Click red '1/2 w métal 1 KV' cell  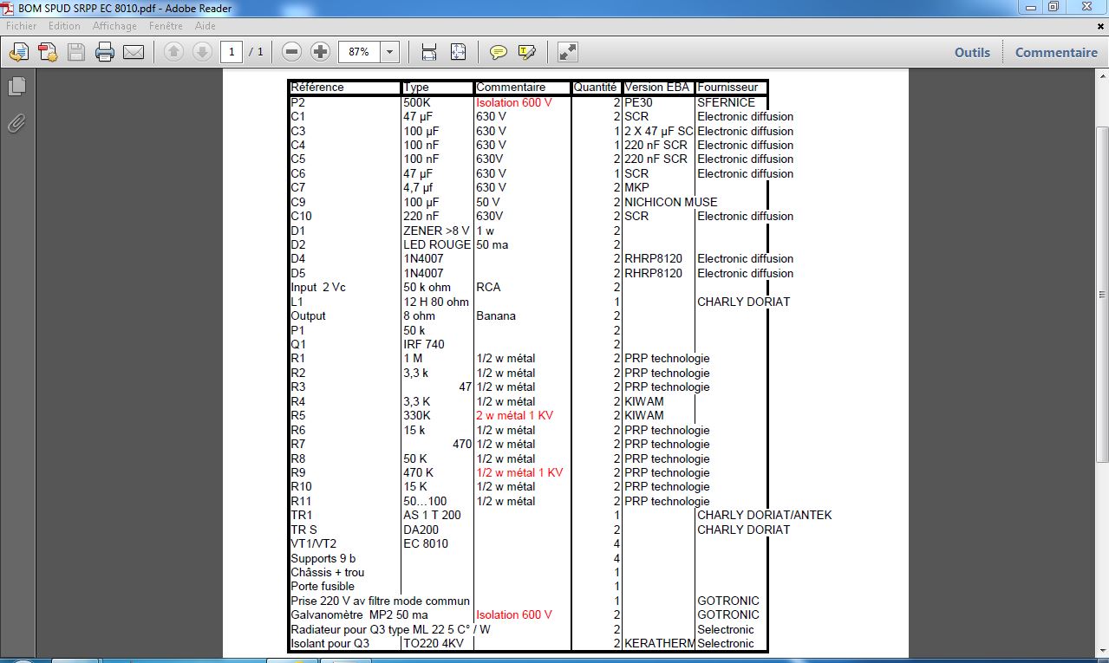coord(519,472)
